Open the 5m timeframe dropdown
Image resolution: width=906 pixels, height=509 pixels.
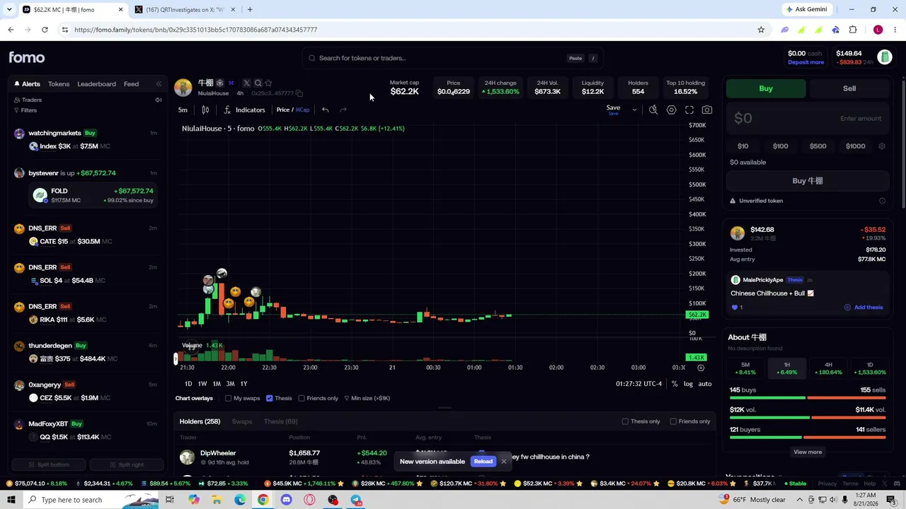[x=183, y=110]
